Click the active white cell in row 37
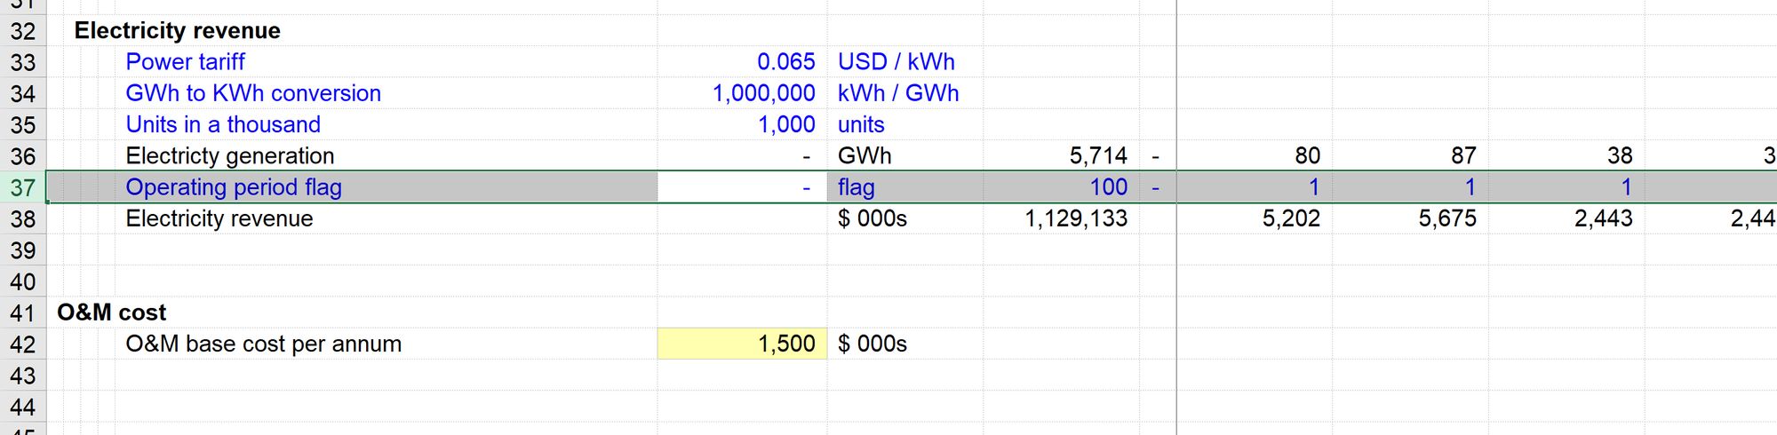The width and height of the screenshot is (1777, 435). tap(742, 187)
